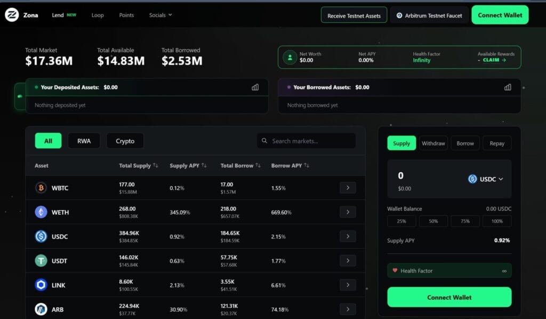Click the Health Factor heart icon
546x319 pixels.
[395, 270]
